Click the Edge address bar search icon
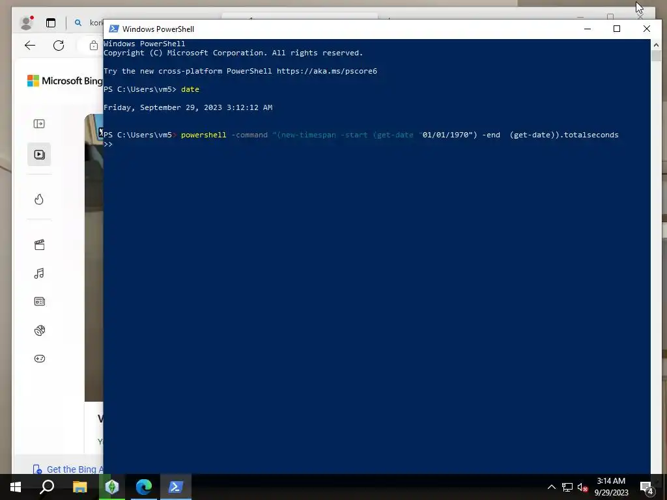 [78, 23]
